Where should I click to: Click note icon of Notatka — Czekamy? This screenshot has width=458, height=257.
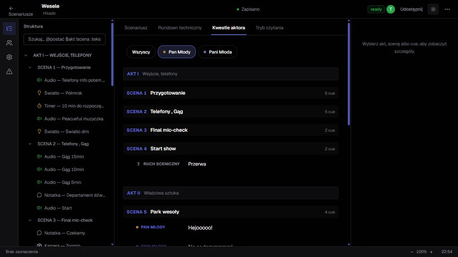39,233
